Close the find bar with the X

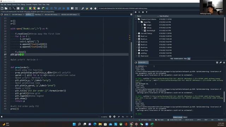coord(2,117)
